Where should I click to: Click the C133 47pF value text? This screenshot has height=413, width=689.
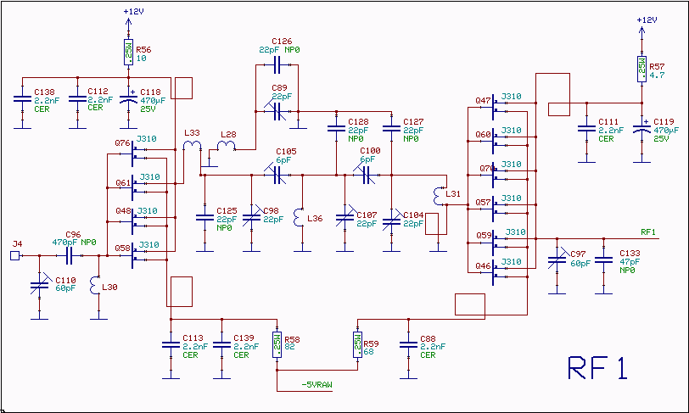point(630,262)
